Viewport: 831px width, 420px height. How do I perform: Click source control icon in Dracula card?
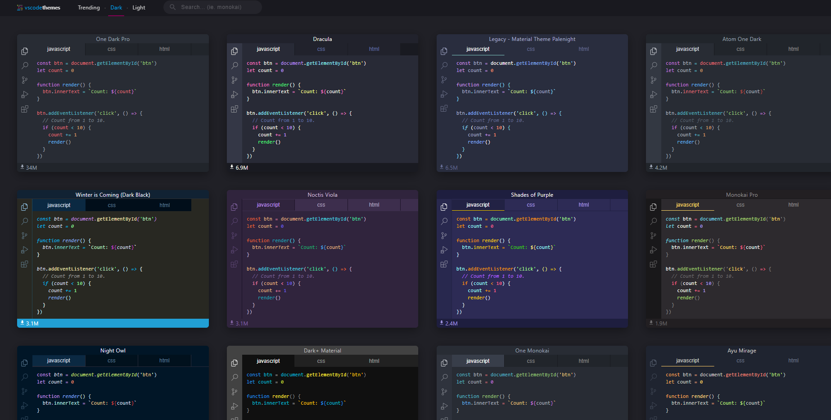(x=235, y=80)
